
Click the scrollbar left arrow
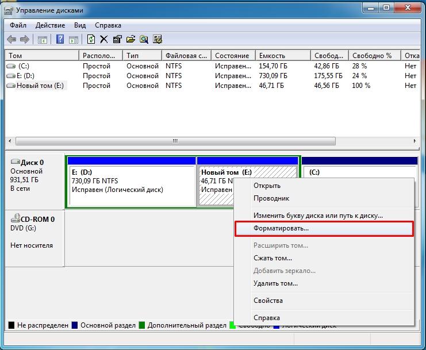(x=10, y=141)
